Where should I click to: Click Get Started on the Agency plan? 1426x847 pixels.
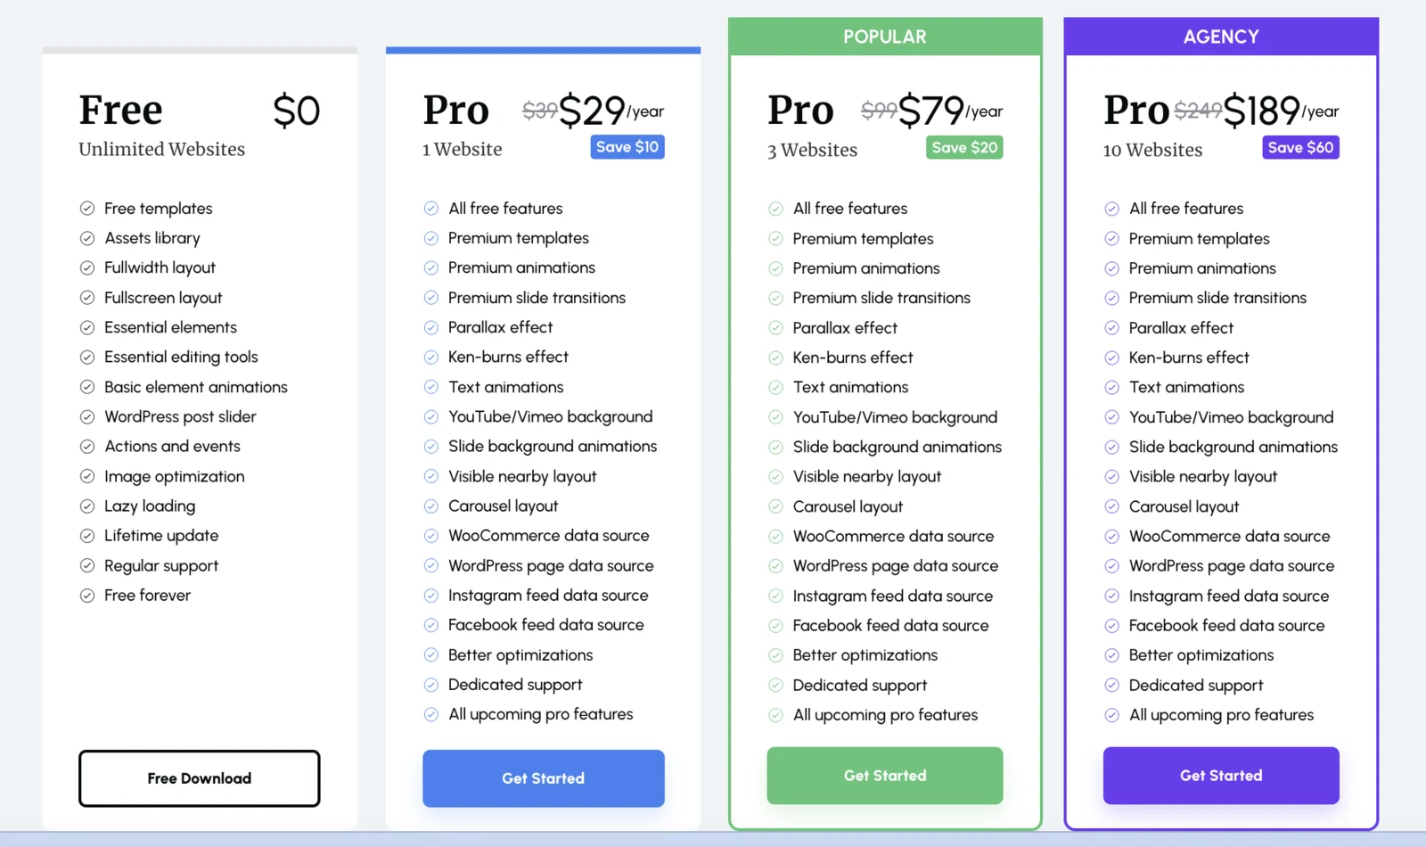pyautogui.click(x=1220, y=776)
